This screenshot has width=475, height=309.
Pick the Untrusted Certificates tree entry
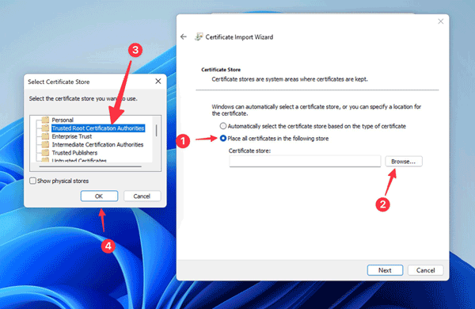pyautogui.click(x=79, y=160)
